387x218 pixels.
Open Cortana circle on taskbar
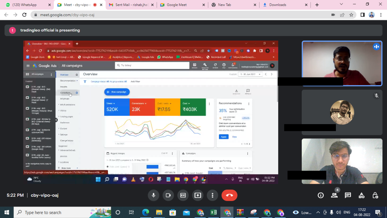point(118,213)
